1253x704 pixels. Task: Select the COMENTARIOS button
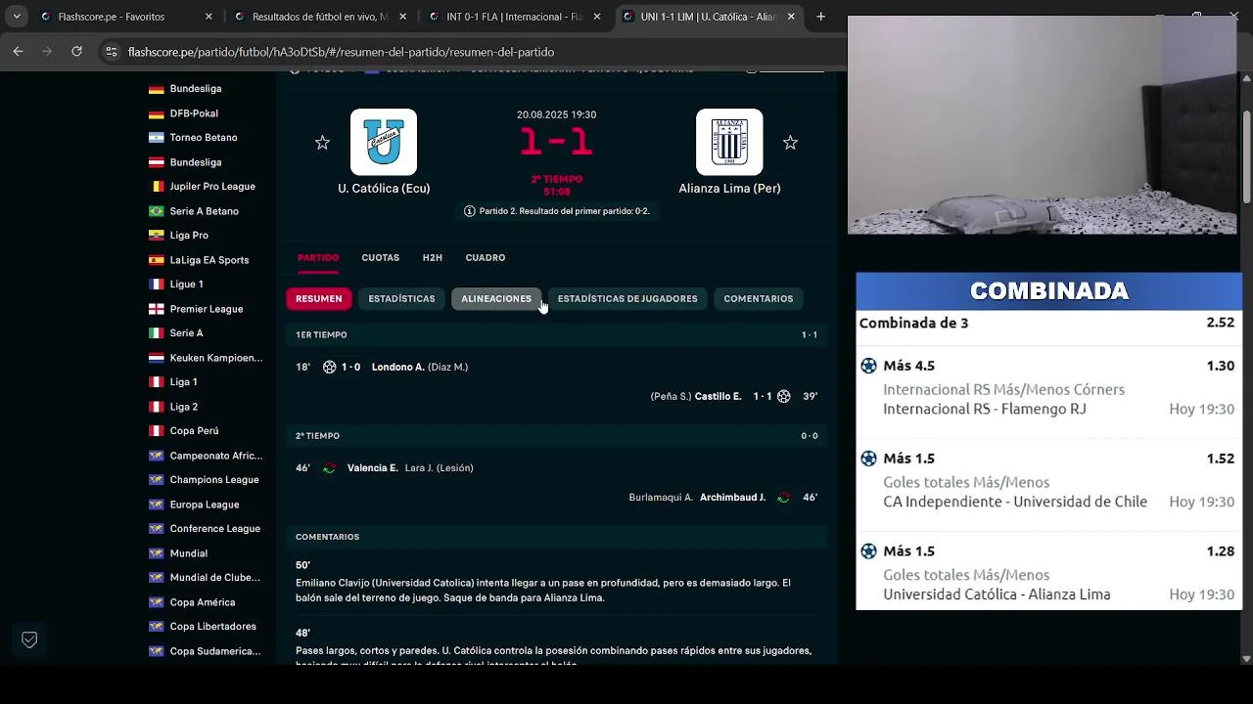[759, 299]
